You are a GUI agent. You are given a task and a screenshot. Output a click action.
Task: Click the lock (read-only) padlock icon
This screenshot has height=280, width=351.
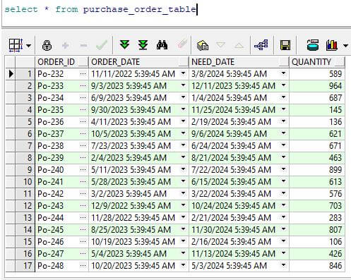point(47,45)
